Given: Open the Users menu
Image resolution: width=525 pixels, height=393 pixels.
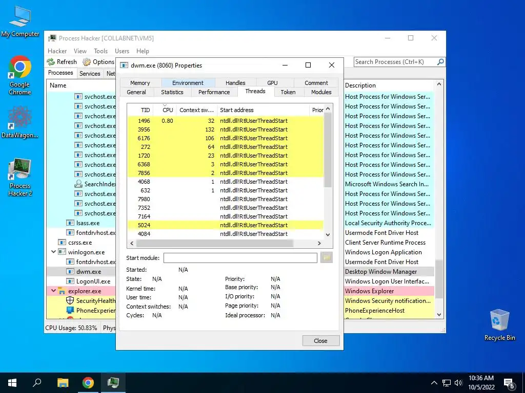Looking at the screenshot, I should point(122,51).
